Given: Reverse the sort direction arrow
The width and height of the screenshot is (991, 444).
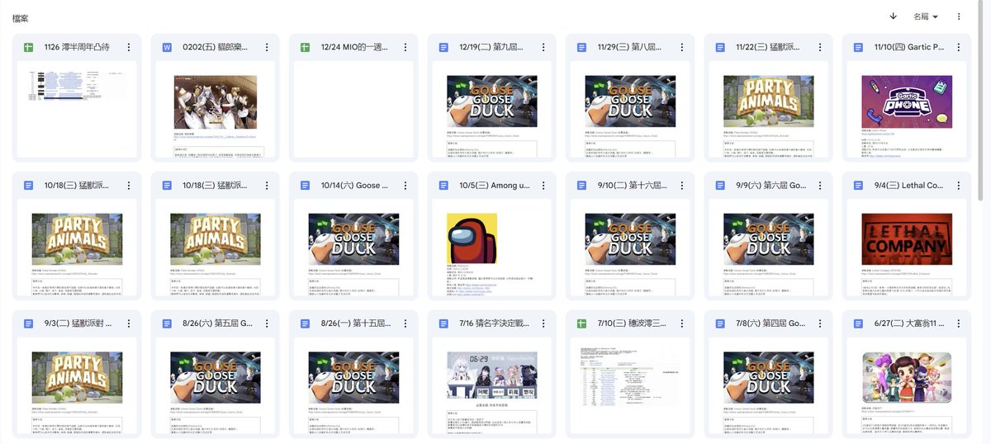Looking at the screenshot, I should [x=893, y=17].
